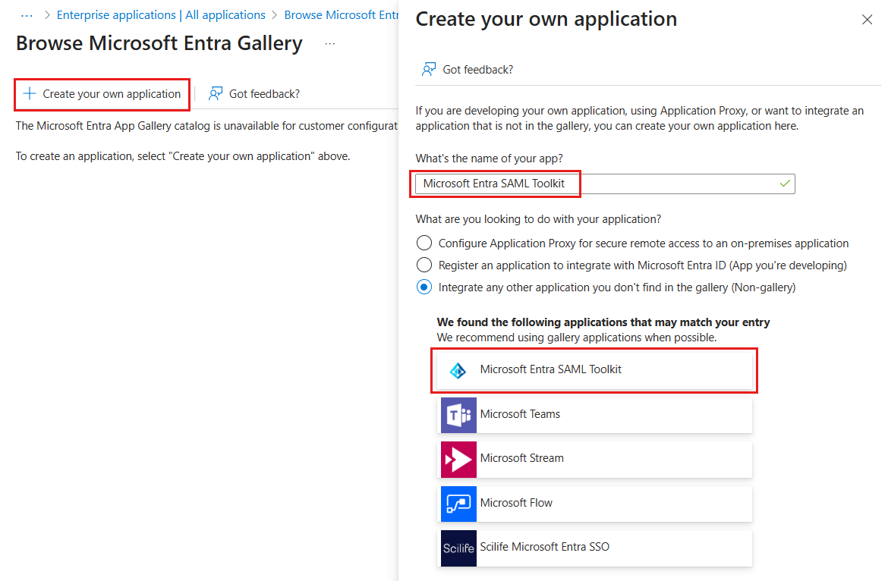Close the Create your own application panel
888x581 pixels.
(x=867, y=20)
